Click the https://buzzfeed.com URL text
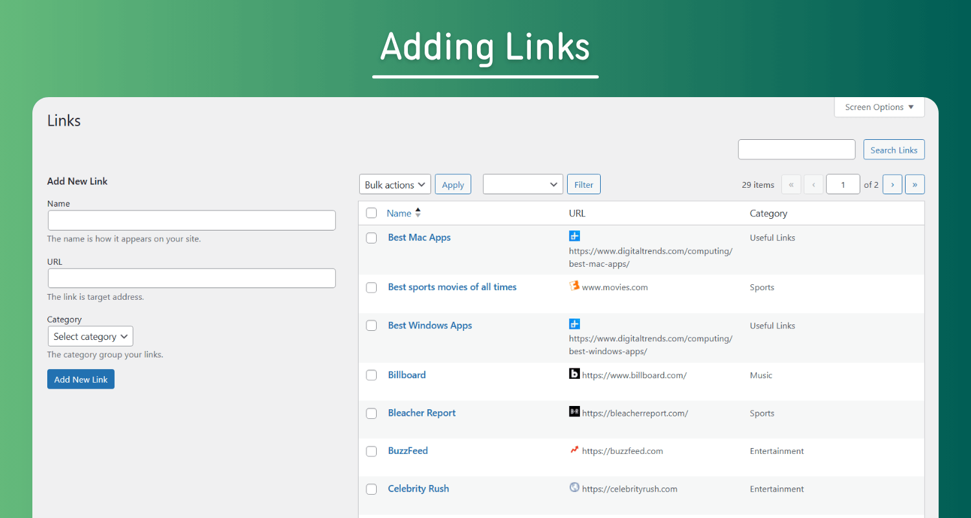 tap(623, 451)
